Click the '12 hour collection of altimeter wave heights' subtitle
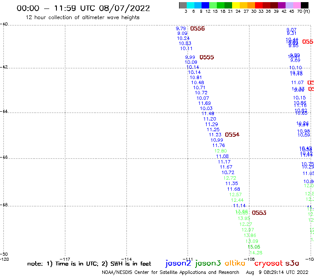This screenshot has height=276, width=314. tap(82, 17)
